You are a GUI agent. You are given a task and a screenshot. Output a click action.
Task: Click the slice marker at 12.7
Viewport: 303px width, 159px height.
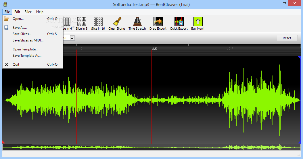(x=226, y=97)
